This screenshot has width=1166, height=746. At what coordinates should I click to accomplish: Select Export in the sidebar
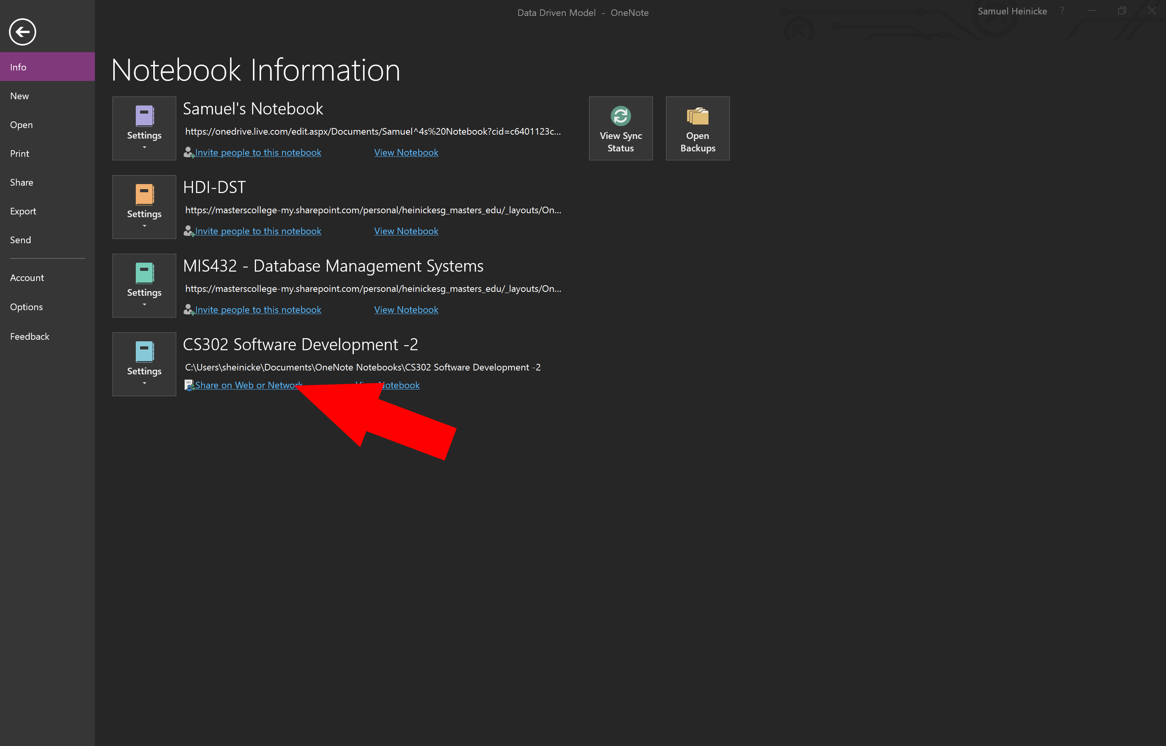23,211
